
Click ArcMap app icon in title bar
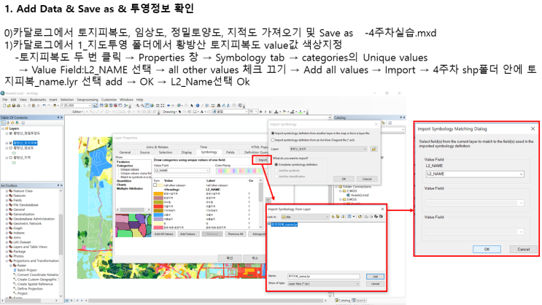click(x=2, y=93)
